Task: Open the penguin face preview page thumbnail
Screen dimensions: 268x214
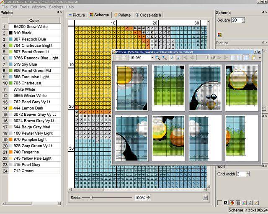Action: coord(205,88)
